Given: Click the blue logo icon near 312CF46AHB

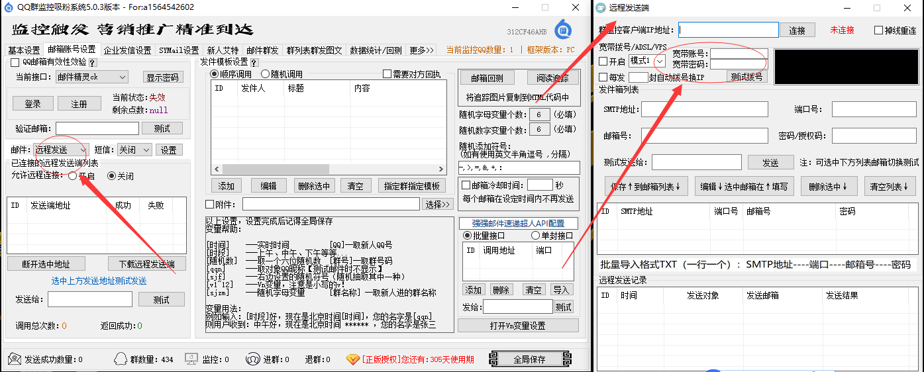Looking at the screenshot, I should coord(563,28).
